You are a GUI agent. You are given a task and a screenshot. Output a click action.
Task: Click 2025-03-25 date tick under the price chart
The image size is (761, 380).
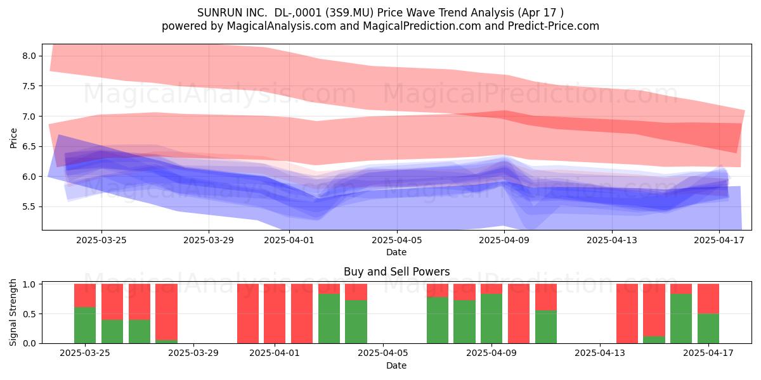(x=101, y=241)
